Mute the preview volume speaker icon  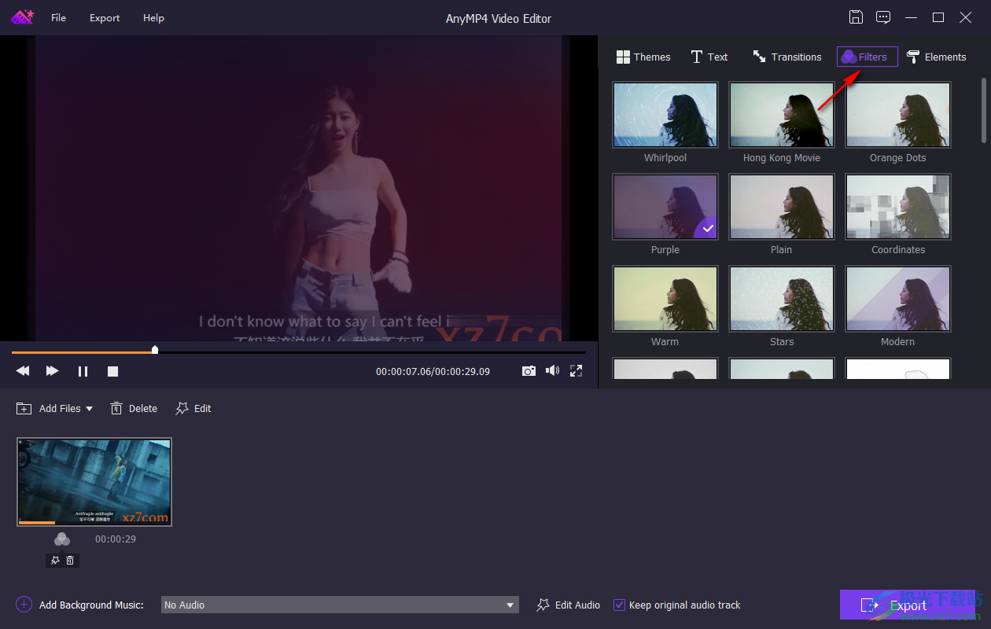pyautogui.click(x=552, y=370)
